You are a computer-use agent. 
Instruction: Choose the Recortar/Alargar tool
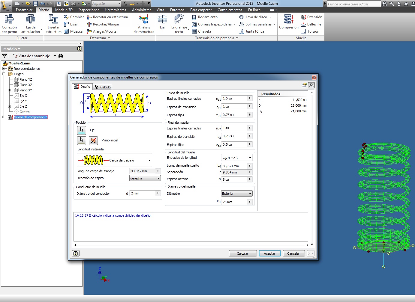click(103, 24)
